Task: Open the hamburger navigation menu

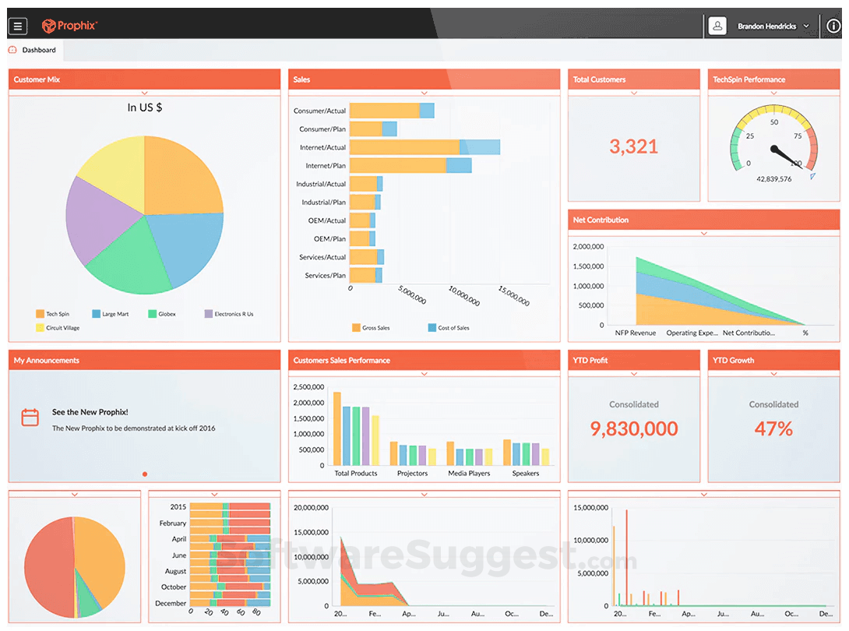Action: (17, 26)
